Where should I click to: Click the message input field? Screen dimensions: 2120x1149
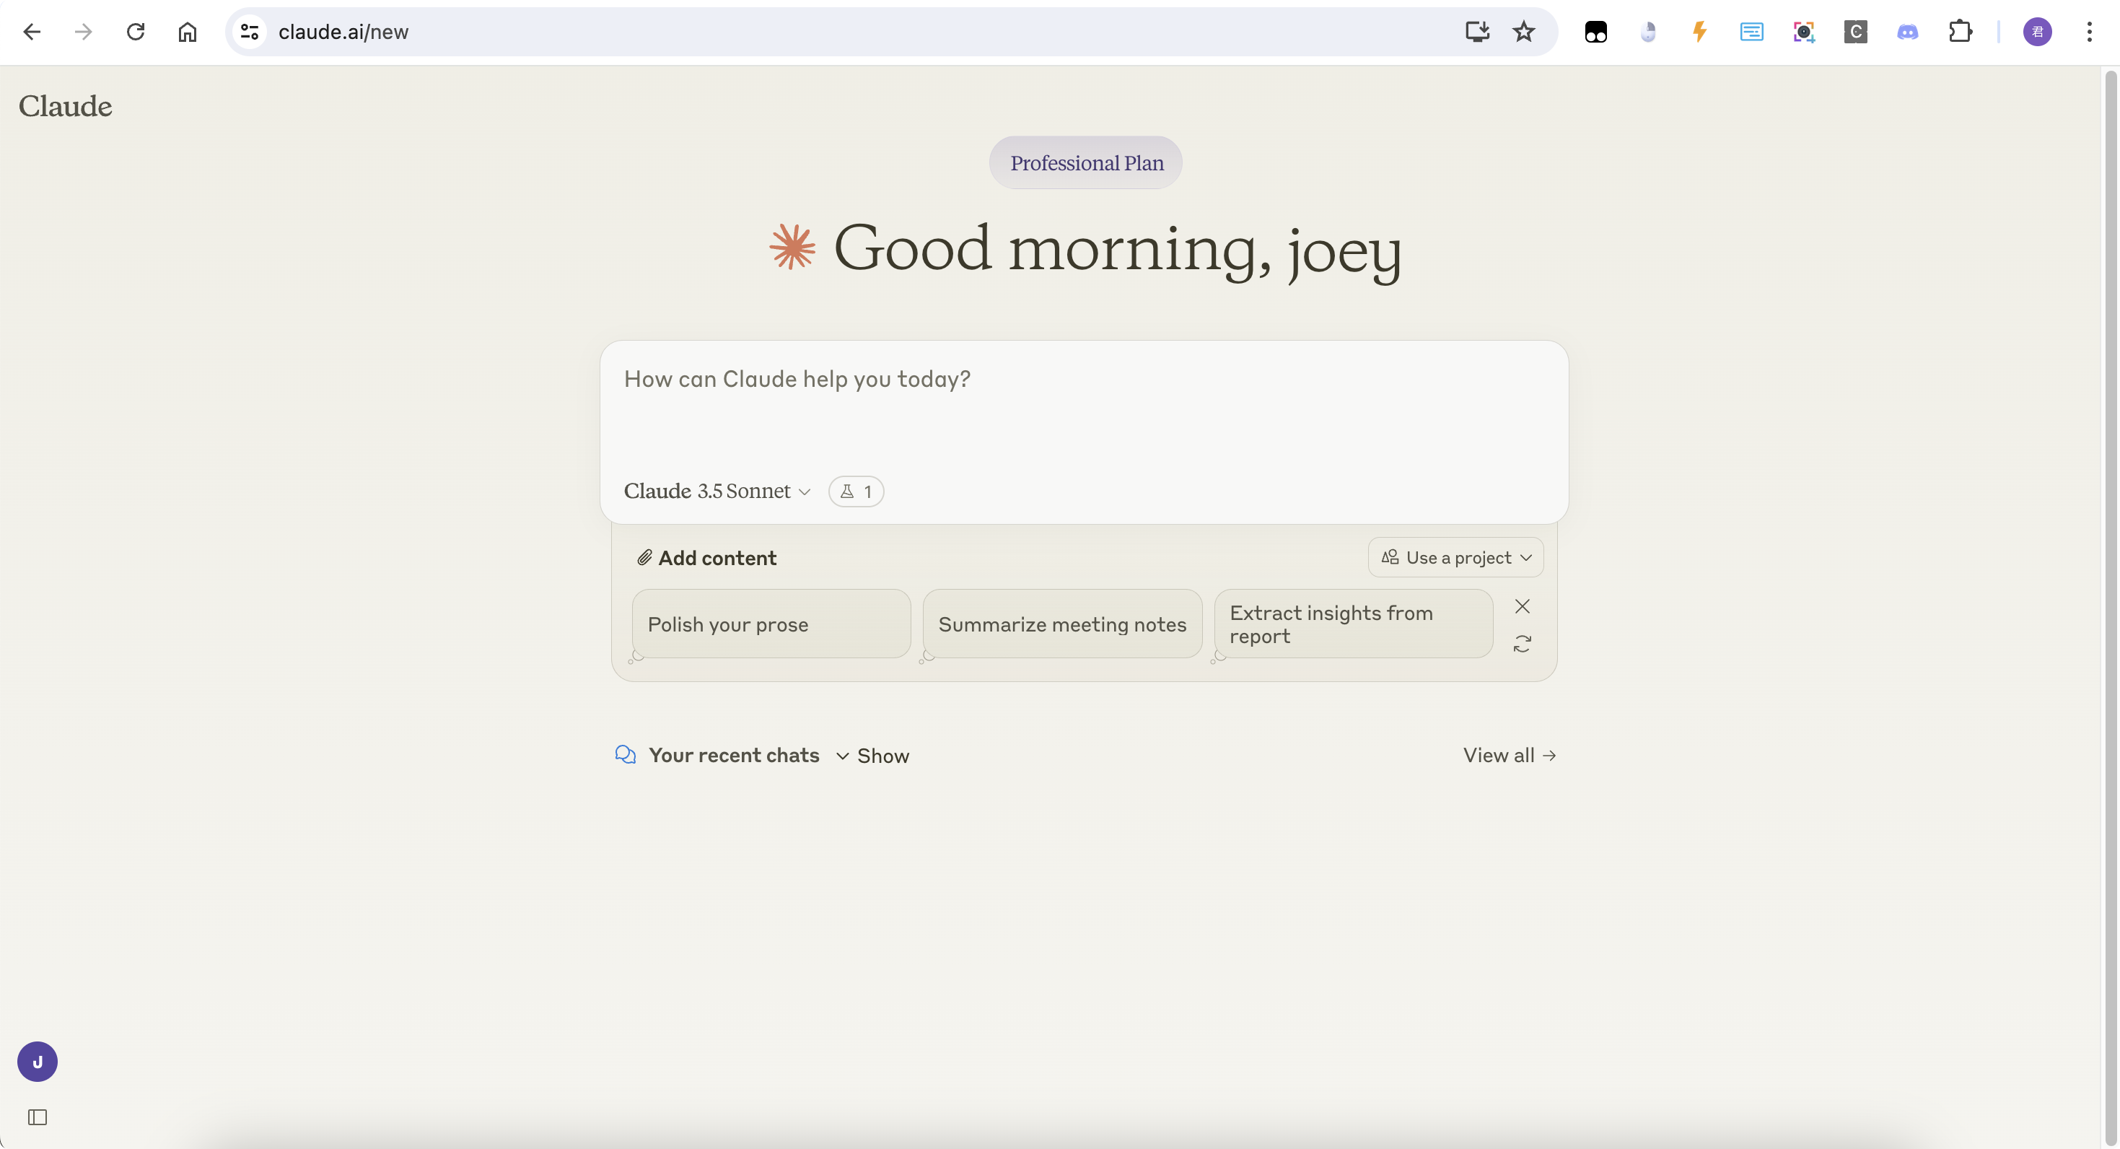1083,403
